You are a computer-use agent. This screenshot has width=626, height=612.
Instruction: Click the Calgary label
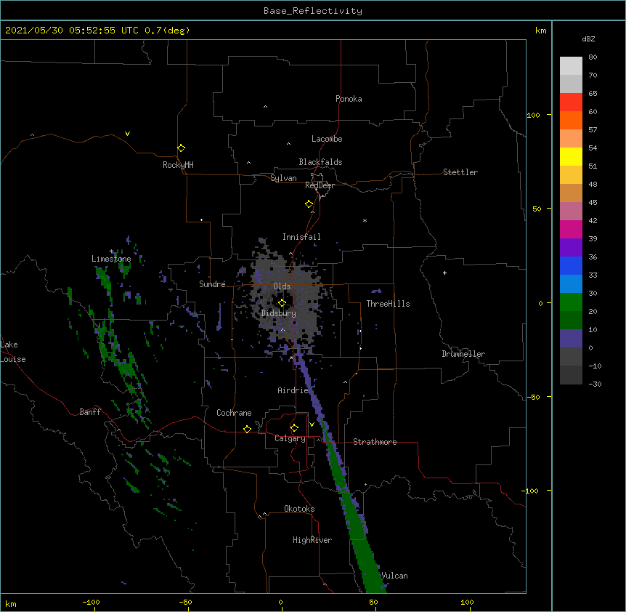coord(290,438)
